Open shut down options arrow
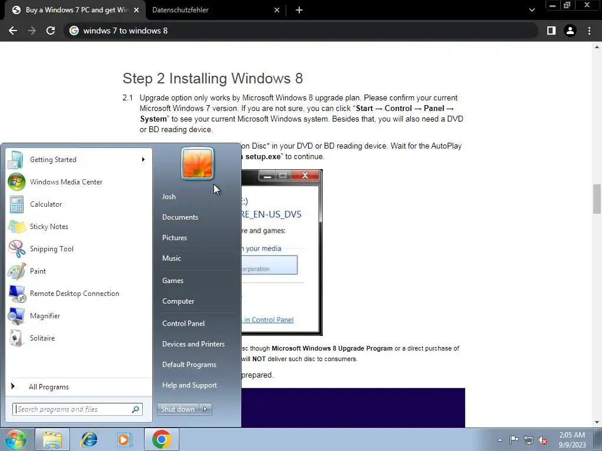 click(205, 409)
